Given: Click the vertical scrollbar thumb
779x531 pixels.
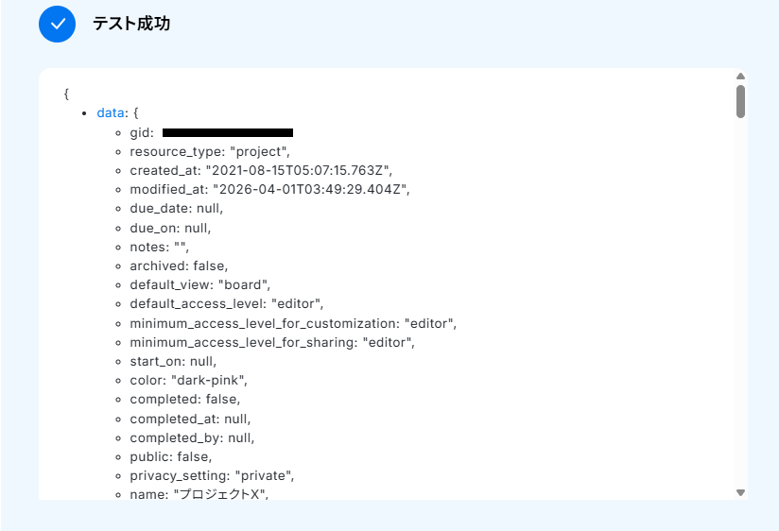Looking at the screenshot, I should click(741, 101).
